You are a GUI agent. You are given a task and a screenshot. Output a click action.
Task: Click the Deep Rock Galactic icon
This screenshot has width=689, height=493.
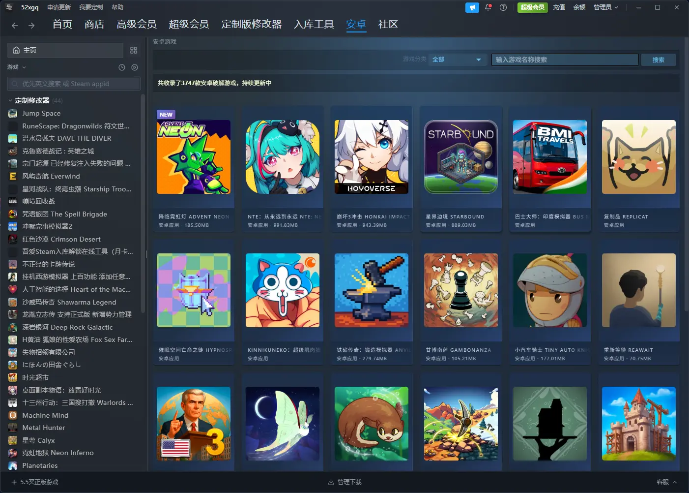[13, 327]
